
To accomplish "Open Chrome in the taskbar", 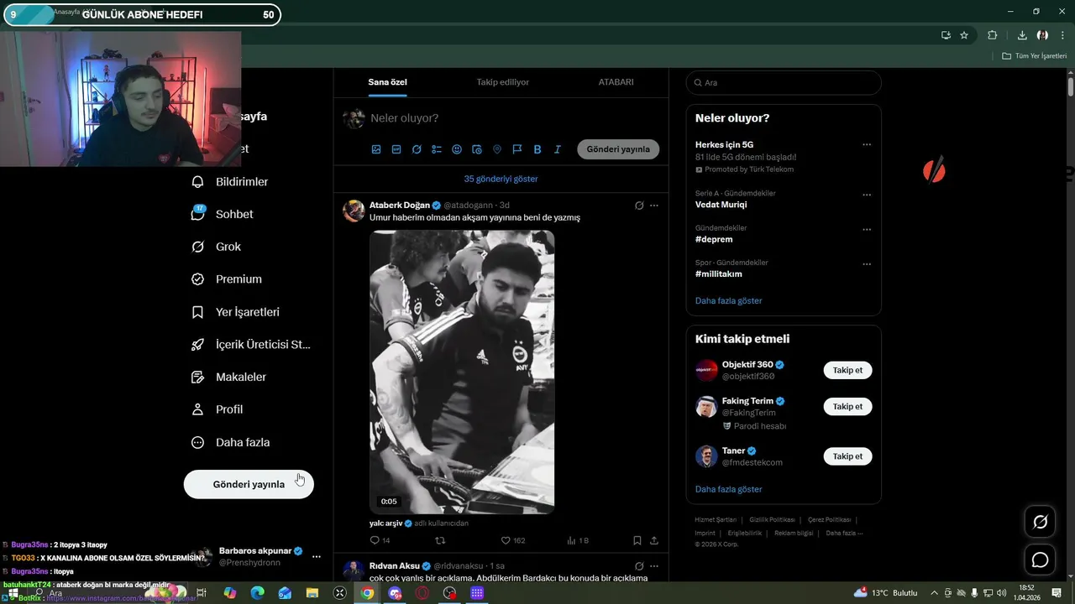I will pyautogui.click(x=367, y=593).
